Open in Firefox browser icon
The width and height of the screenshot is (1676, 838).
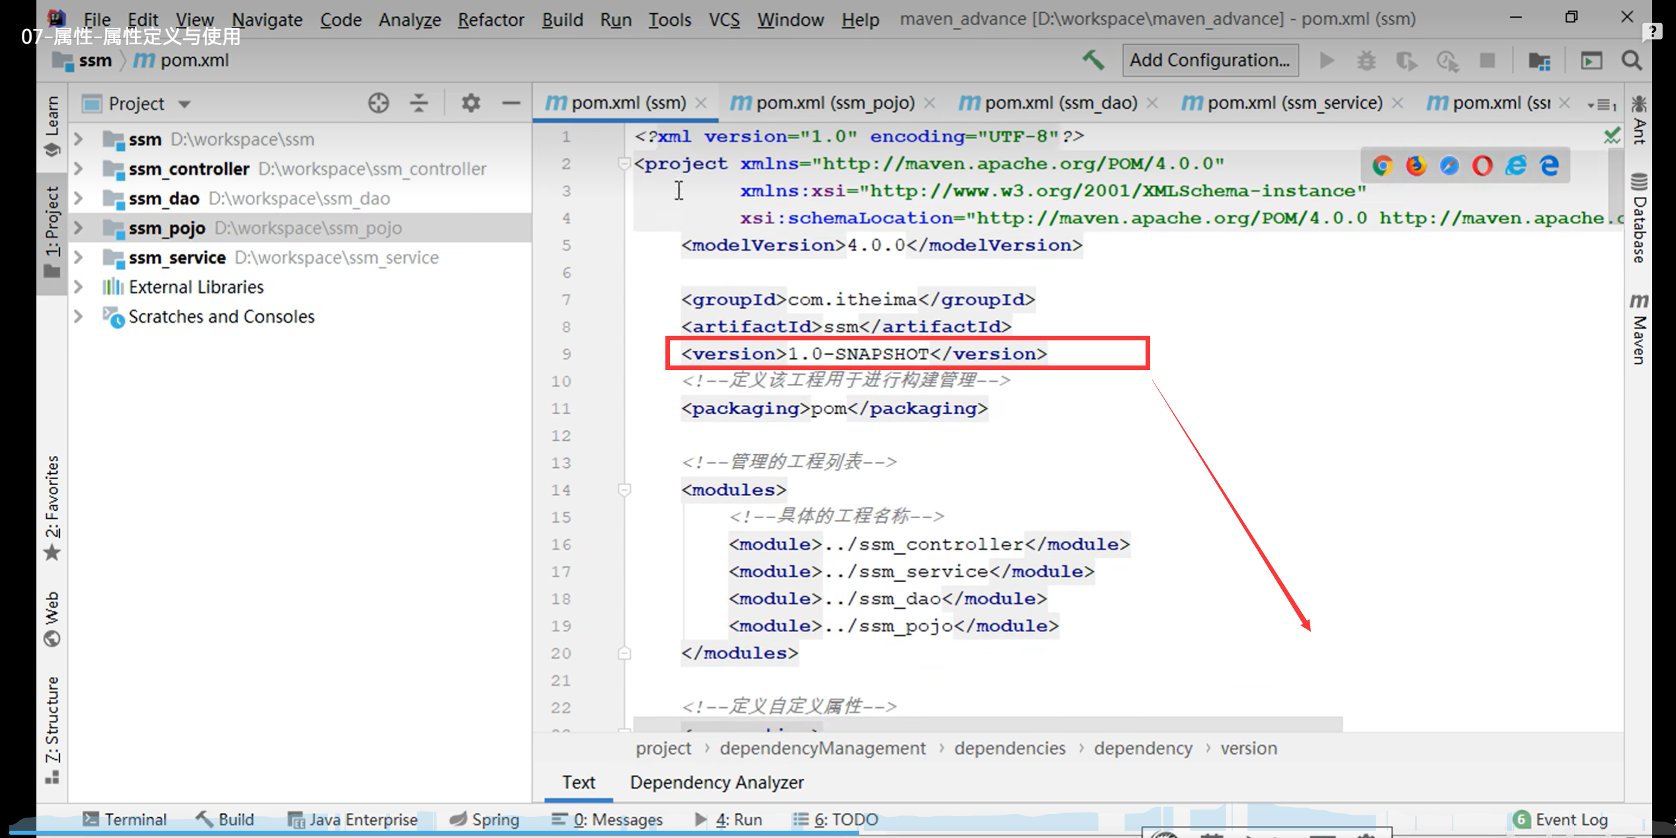pos(1415,165)
